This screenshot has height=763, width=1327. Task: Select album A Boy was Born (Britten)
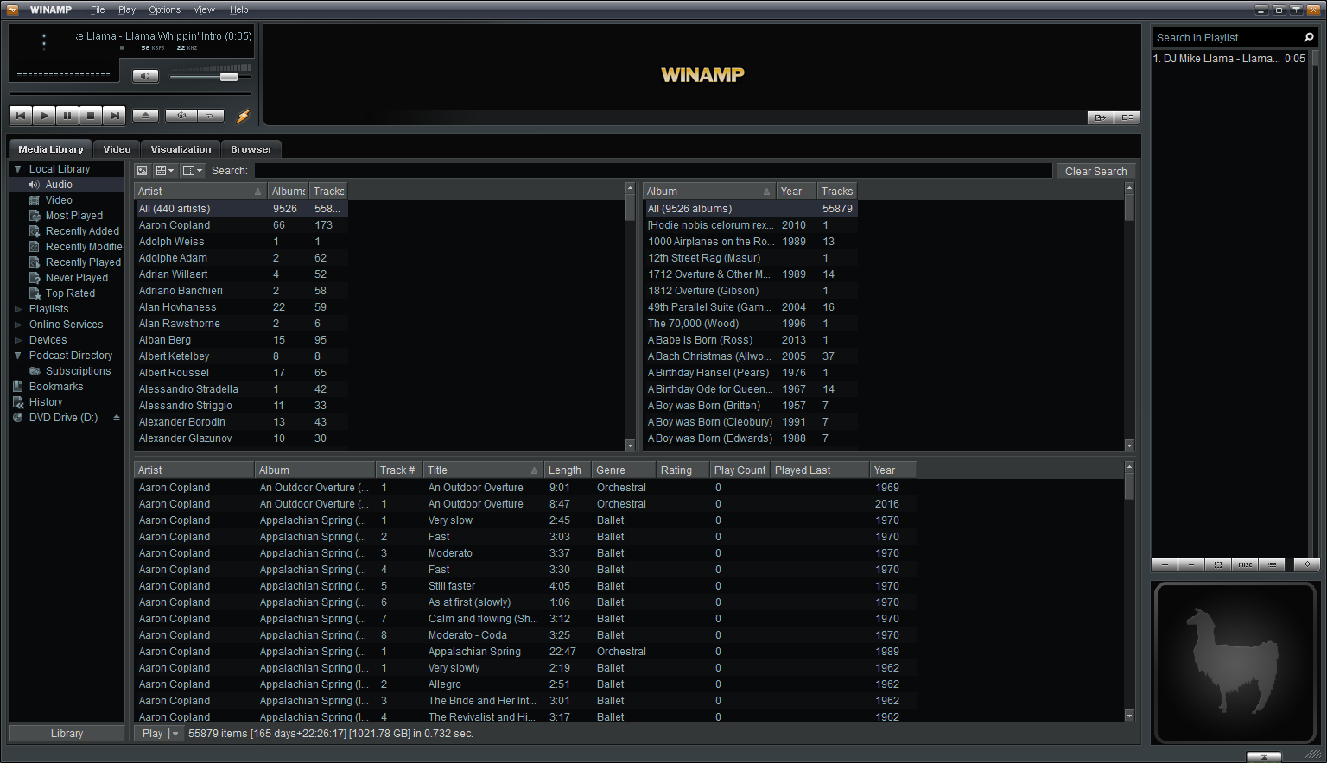click(x=751, y=406)
